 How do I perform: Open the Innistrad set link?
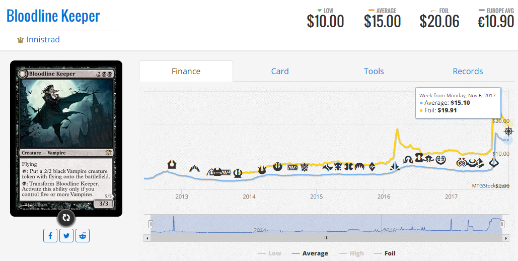(x=43, y=40)
